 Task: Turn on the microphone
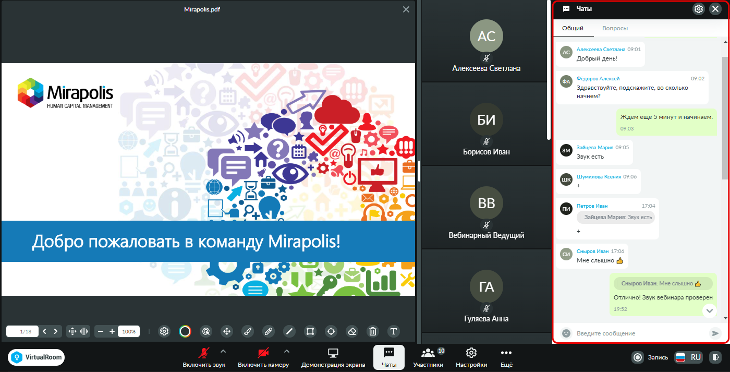coord(204,357)
